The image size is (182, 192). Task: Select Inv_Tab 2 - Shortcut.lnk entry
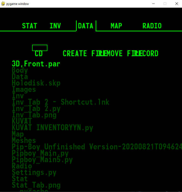pyautogui.click(x=60, y=102)
